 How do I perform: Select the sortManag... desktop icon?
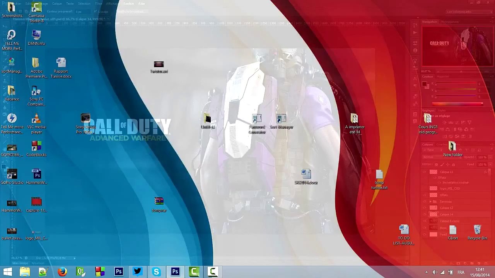[x=12, y=66]
